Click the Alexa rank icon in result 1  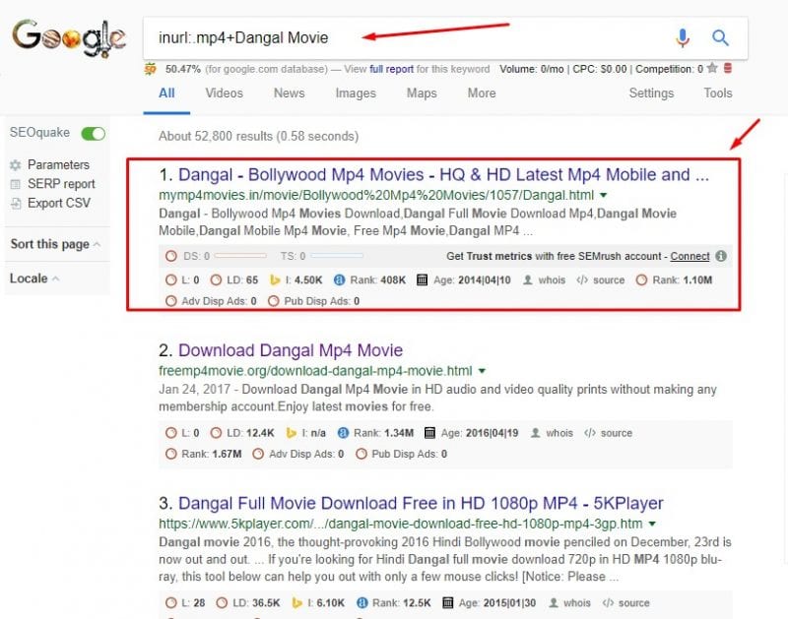[339, 280]
